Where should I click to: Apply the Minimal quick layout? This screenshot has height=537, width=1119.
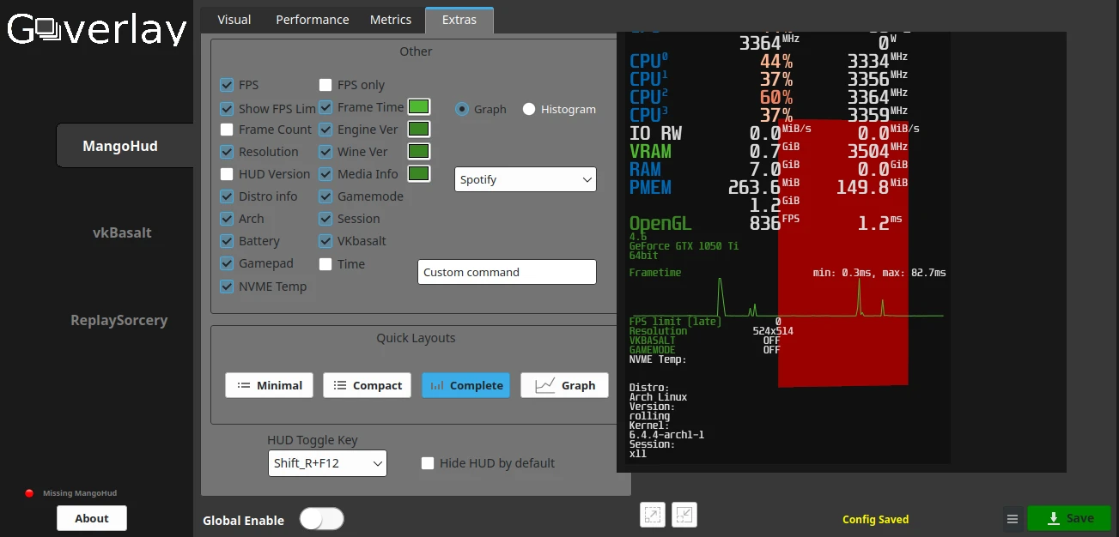(270, 385)
